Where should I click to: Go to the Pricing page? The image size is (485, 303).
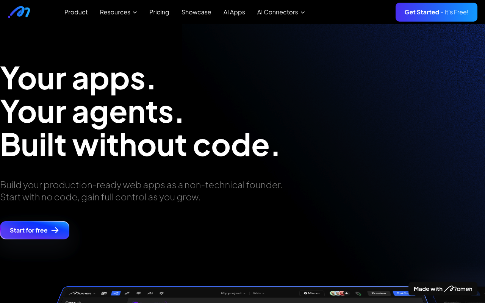pyautogui.click(x=159, y=12)
